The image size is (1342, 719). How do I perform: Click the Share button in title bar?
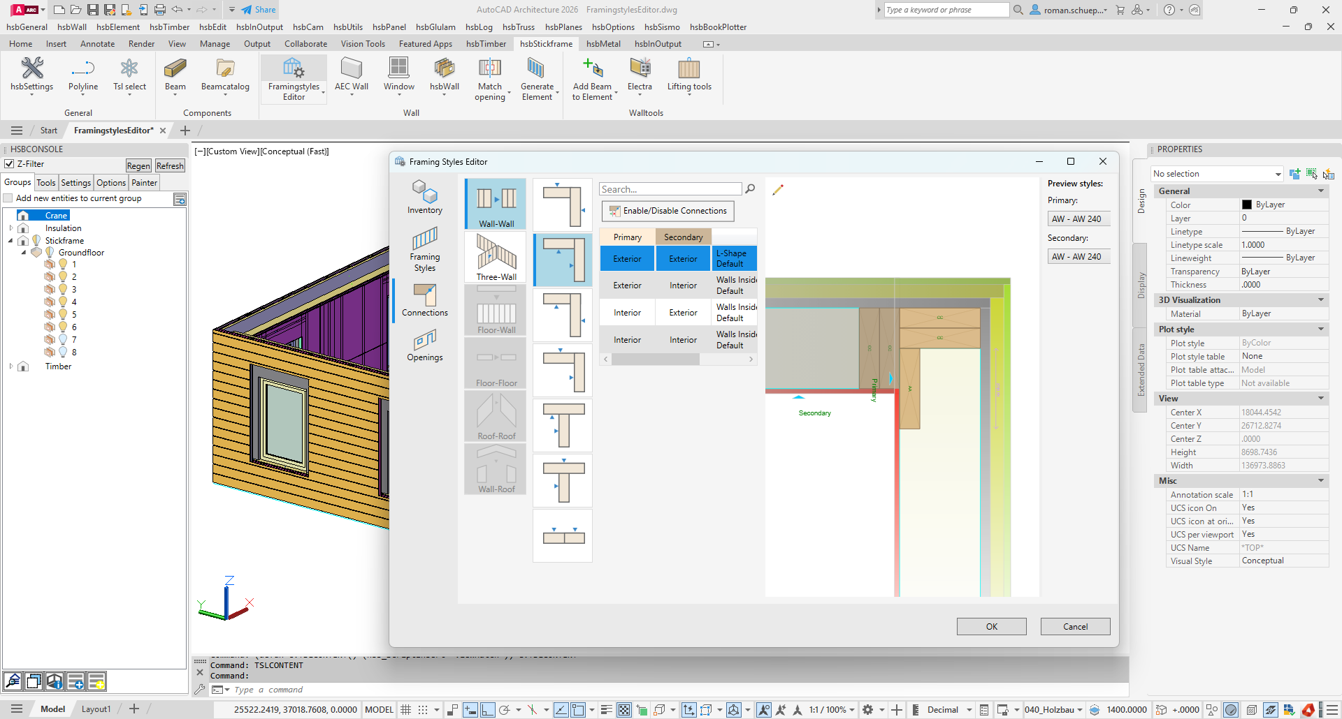[x=259, y=10]
